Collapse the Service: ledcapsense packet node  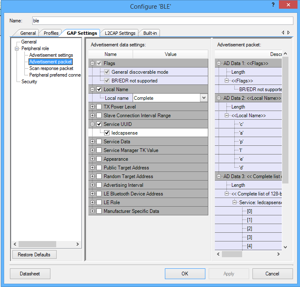234,203
